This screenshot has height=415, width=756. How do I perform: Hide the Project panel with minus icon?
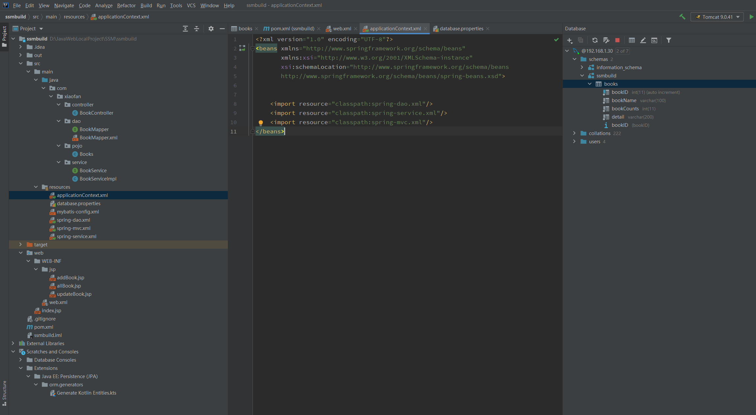222,29
